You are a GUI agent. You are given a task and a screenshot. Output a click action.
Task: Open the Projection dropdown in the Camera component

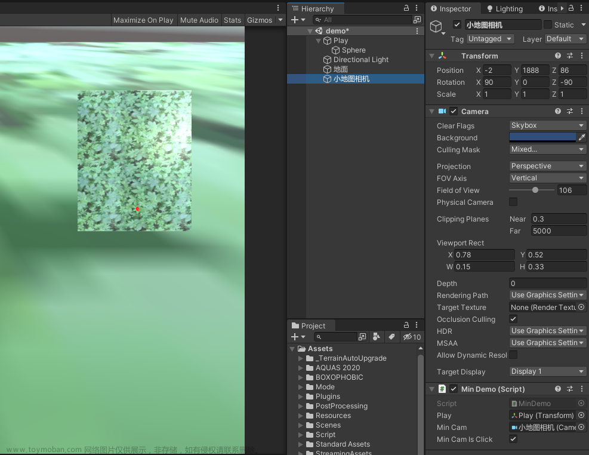click(547, 165)
